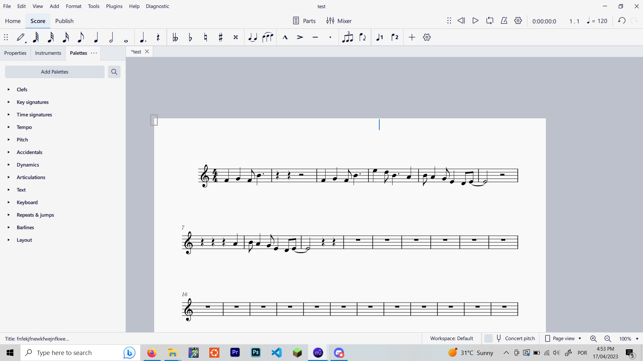Enable the metronome
The width and height of the screenshot is (643, 361).
[x=504, y=20]
